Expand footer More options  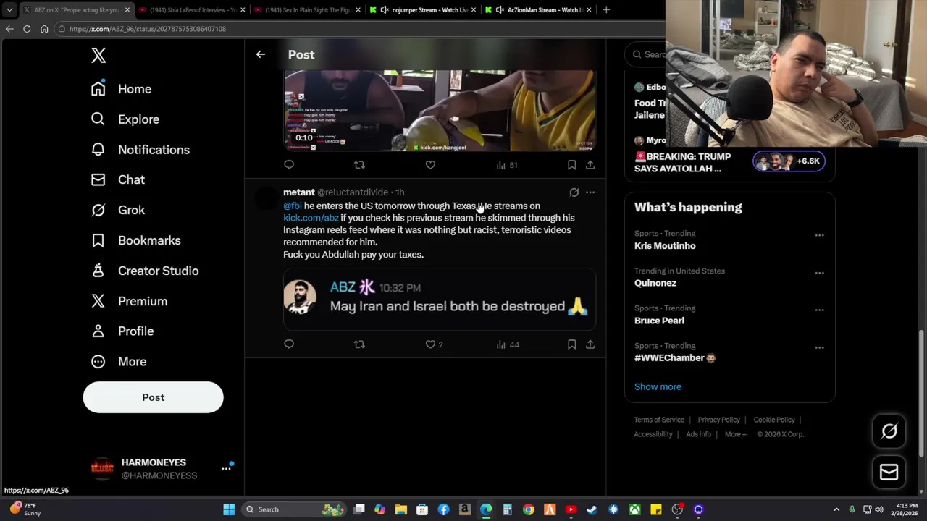(736, 434)
